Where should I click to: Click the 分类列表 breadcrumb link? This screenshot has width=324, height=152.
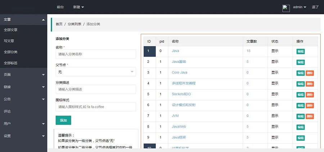point(74,24)
